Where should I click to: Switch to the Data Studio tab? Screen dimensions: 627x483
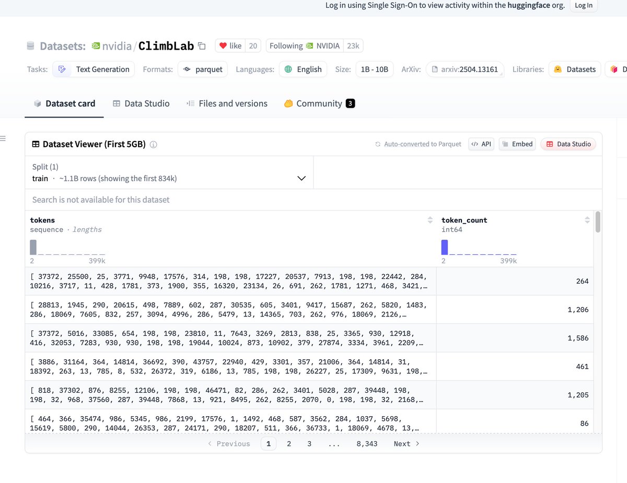[x=141, y=103]
